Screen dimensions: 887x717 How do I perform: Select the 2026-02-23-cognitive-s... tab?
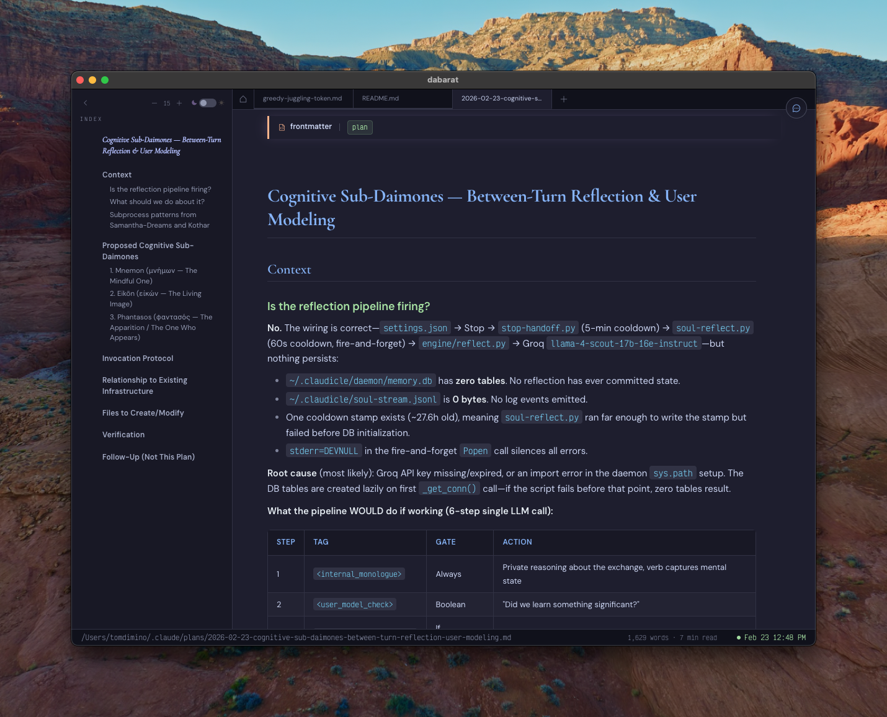(x=501, y=98)
